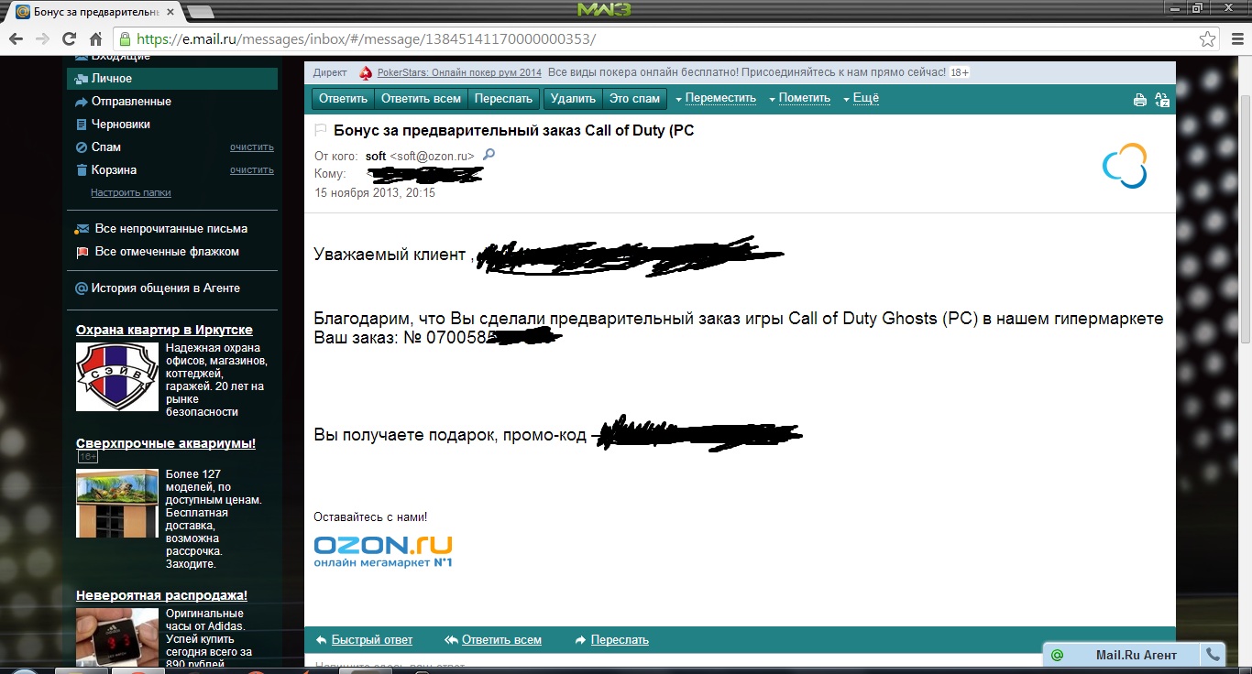Open the PokerStars ad link

(459, 72)
